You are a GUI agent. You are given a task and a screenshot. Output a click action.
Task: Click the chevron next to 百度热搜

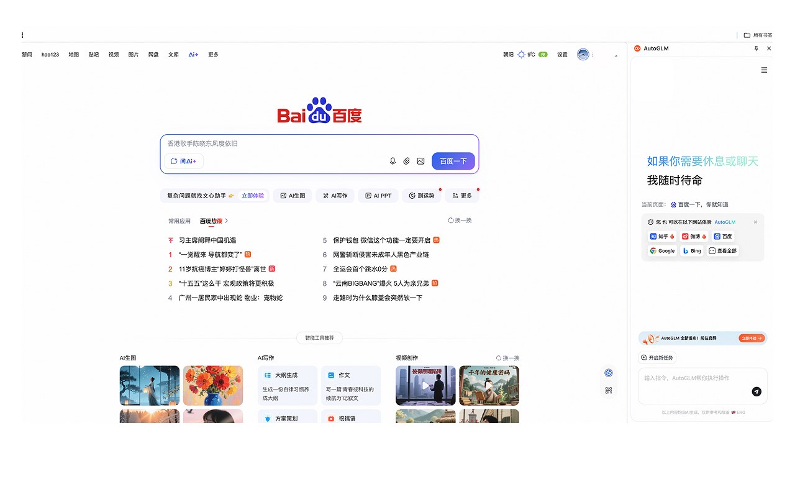point(227,221)
